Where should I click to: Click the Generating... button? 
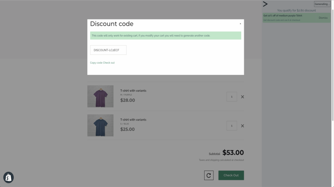click(322, 4)
